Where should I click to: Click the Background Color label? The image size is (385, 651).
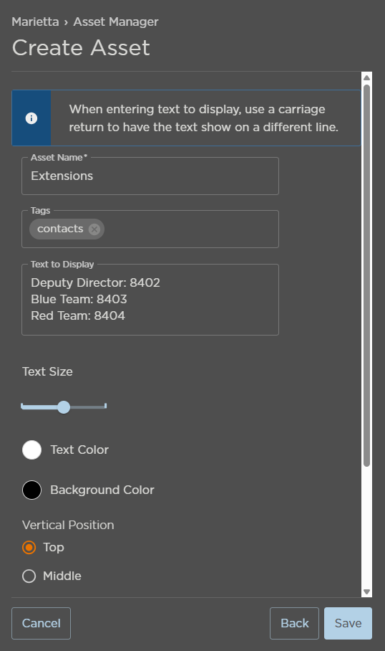coord(102,490)
